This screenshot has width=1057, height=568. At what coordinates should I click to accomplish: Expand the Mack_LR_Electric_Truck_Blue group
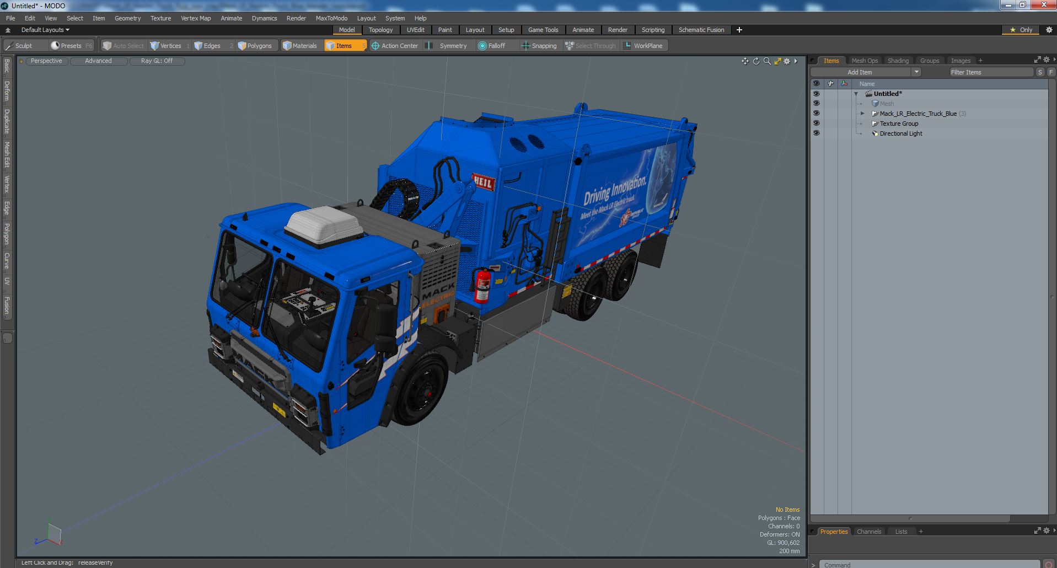click(863, 114)
